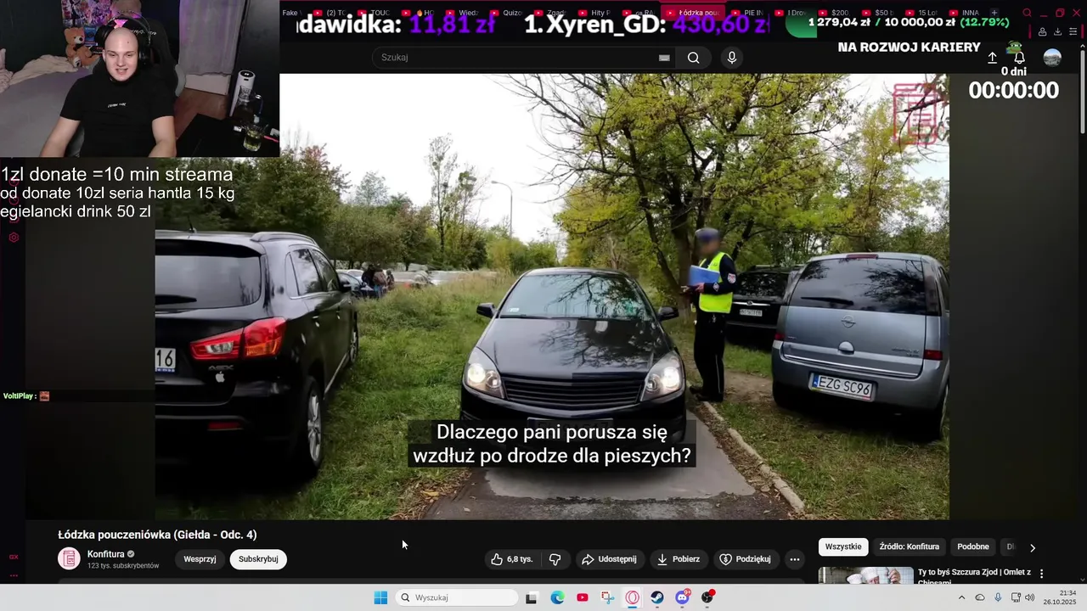The height and width of the screenshot is (611, 1087).
Task: Click the Udostępnij share button
Action: [609, 559]
